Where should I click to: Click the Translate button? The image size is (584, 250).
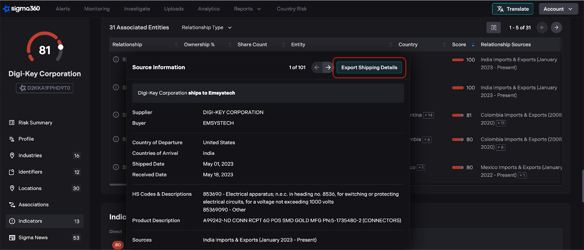tap(512, 9)
